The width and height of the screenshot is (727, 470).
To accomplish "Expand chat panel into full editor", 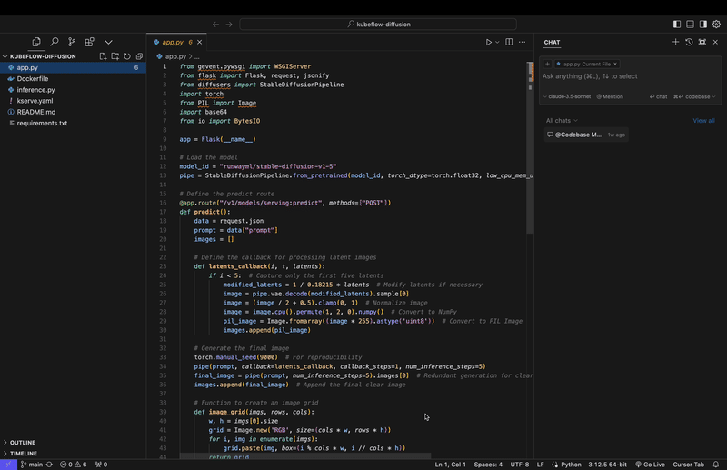I will [702, 42].
